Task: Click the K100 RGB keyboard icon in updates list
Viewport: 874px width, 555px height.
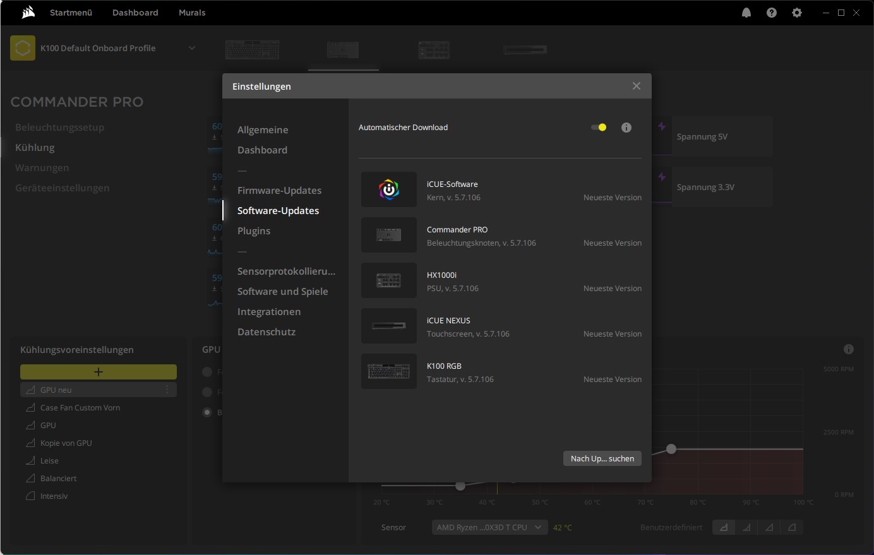Action: 389,371
